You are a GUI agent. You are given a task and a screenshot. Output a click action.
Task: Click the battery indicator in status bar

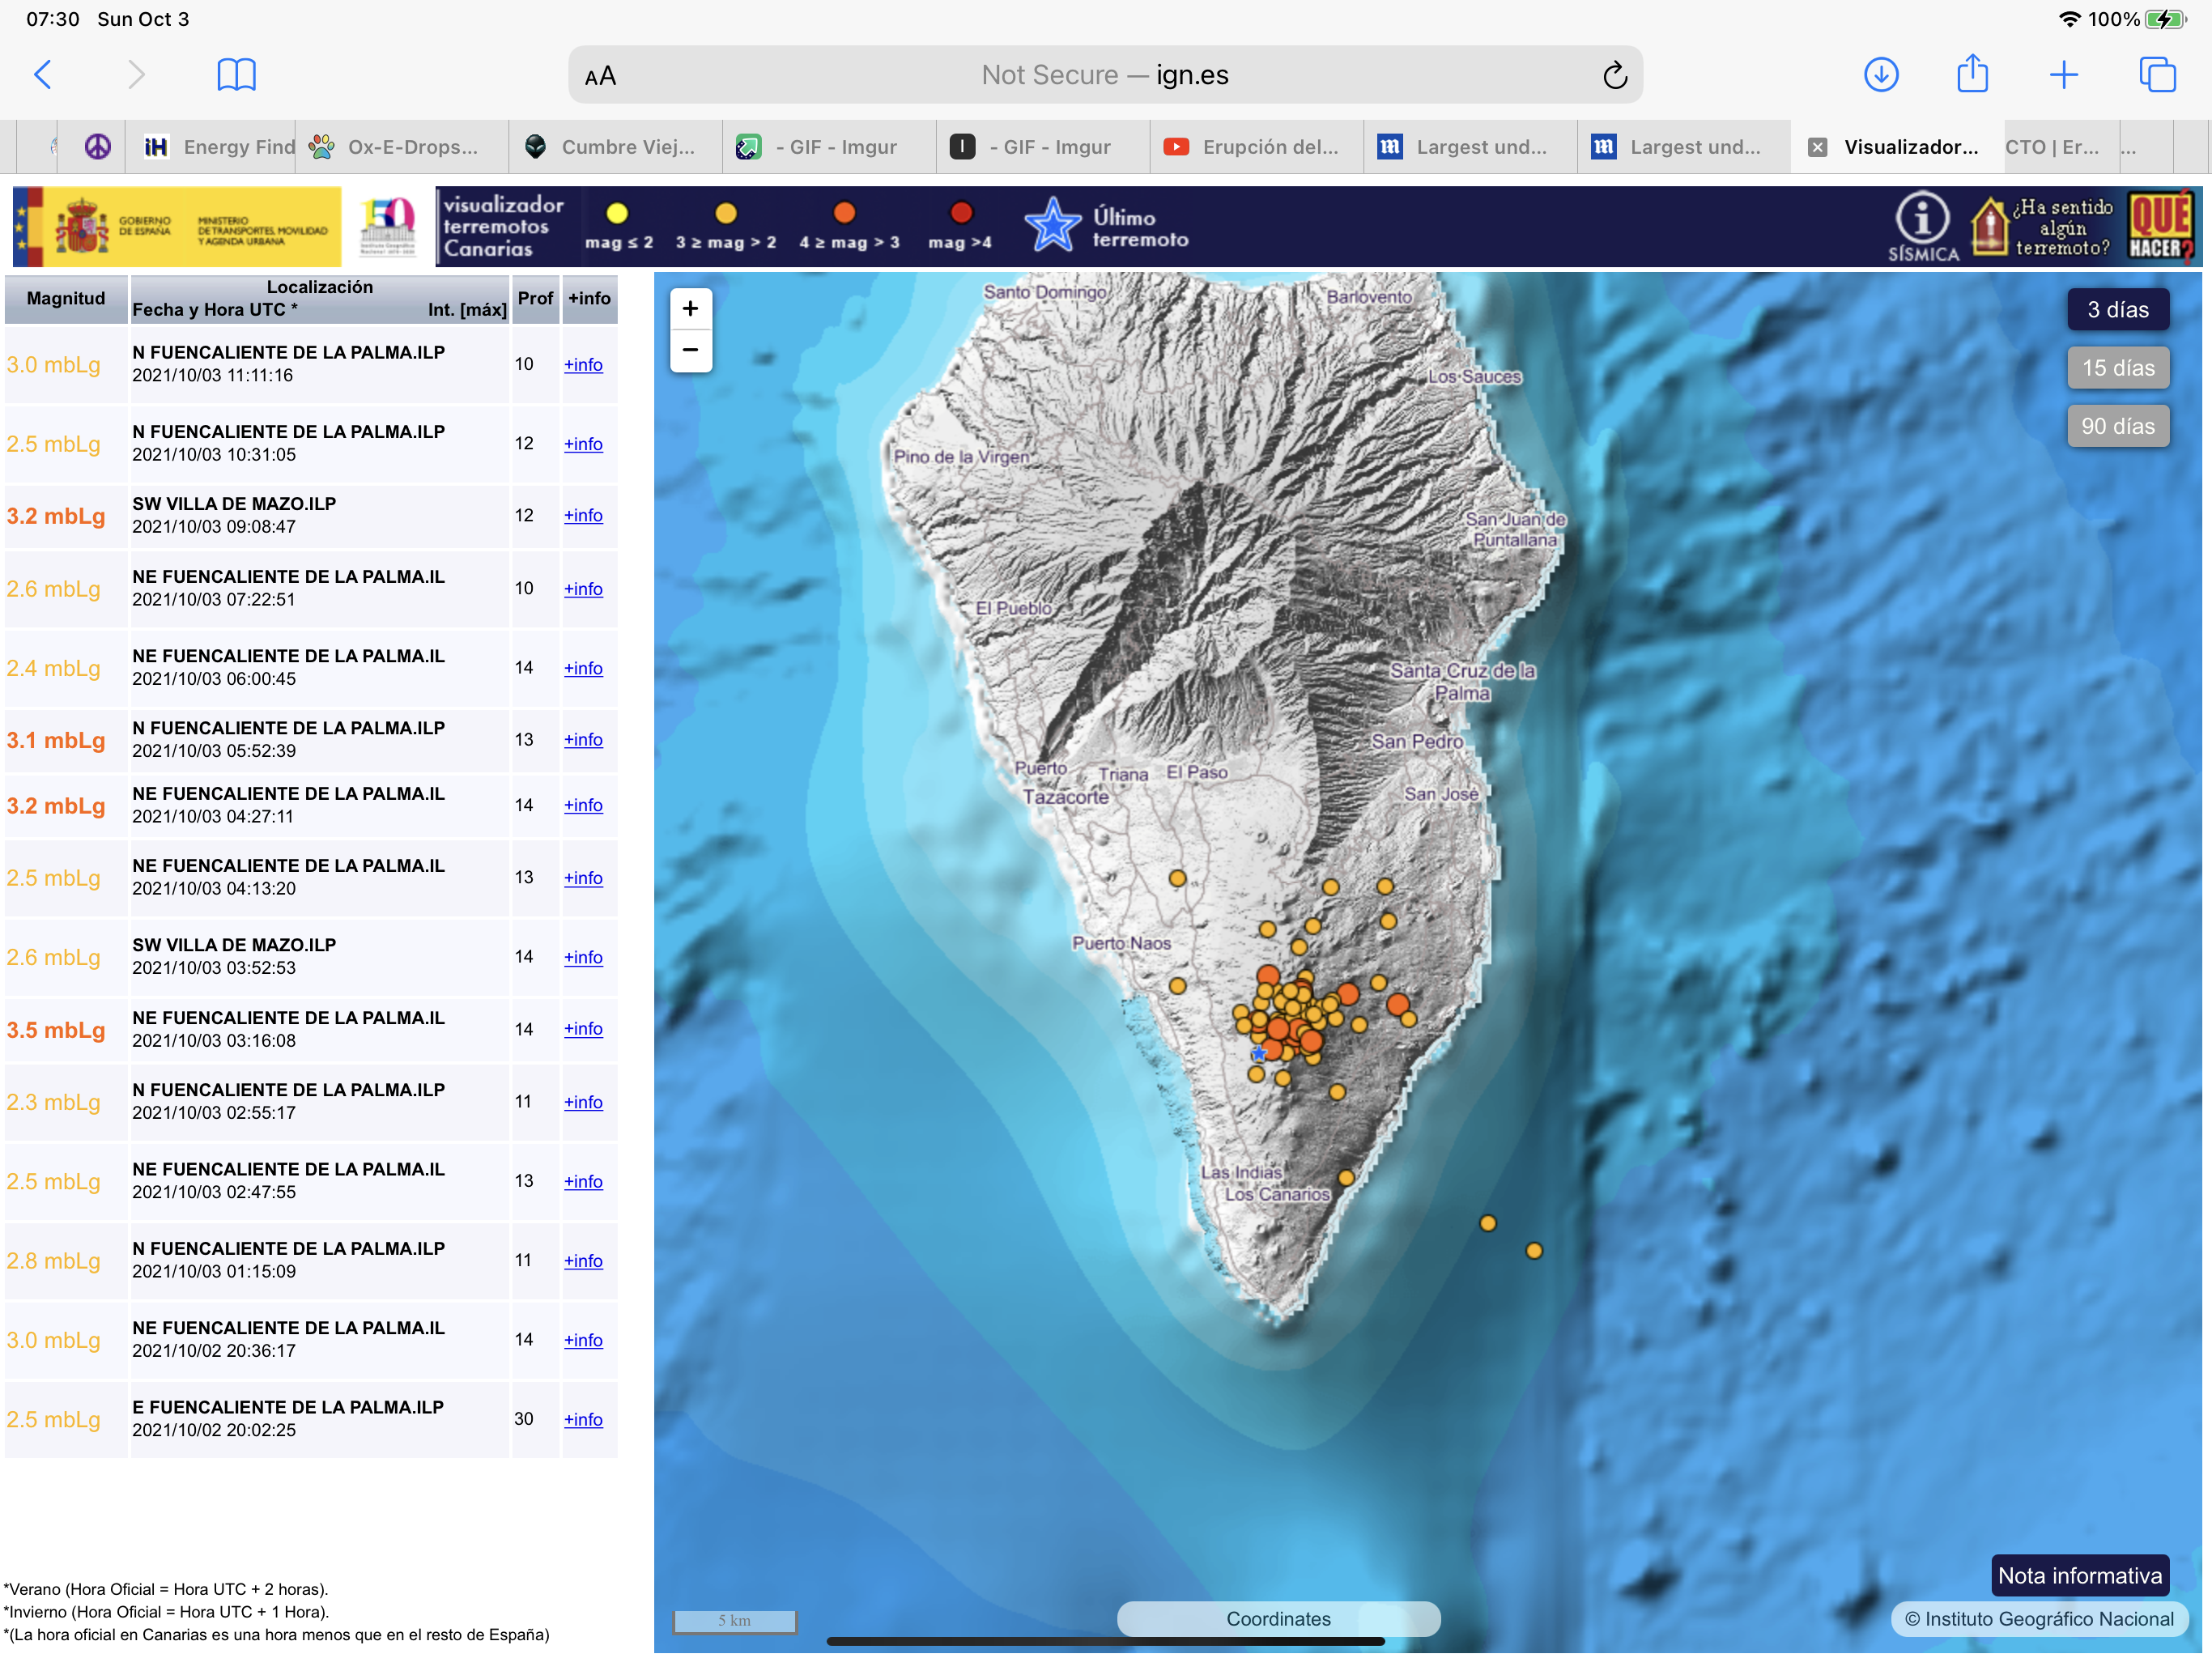(x=2166, y=19)
